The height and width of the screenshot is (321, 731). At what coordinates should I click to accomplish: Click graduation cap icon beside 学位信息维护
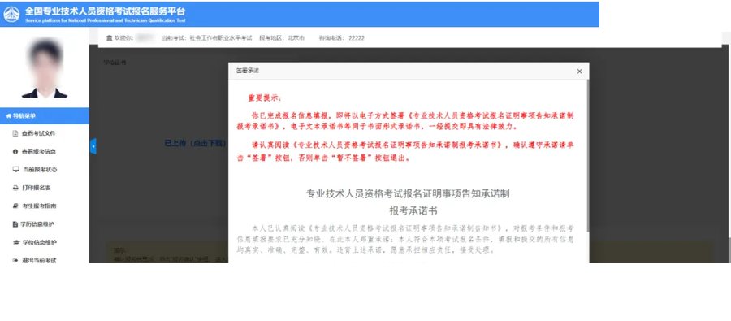click(15, 243)
